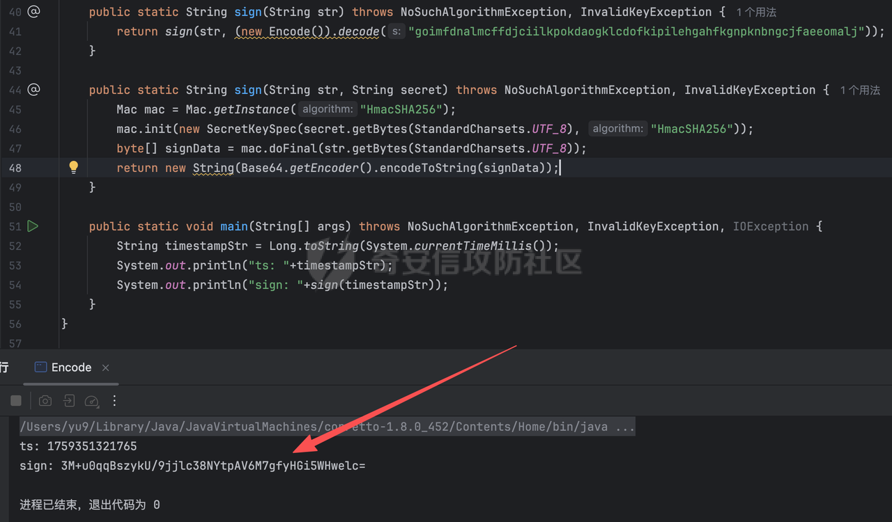Click the 运行 tool window label
Image resolution: width=892 pixels, height=522 pixels.
[x=4, y=367]
